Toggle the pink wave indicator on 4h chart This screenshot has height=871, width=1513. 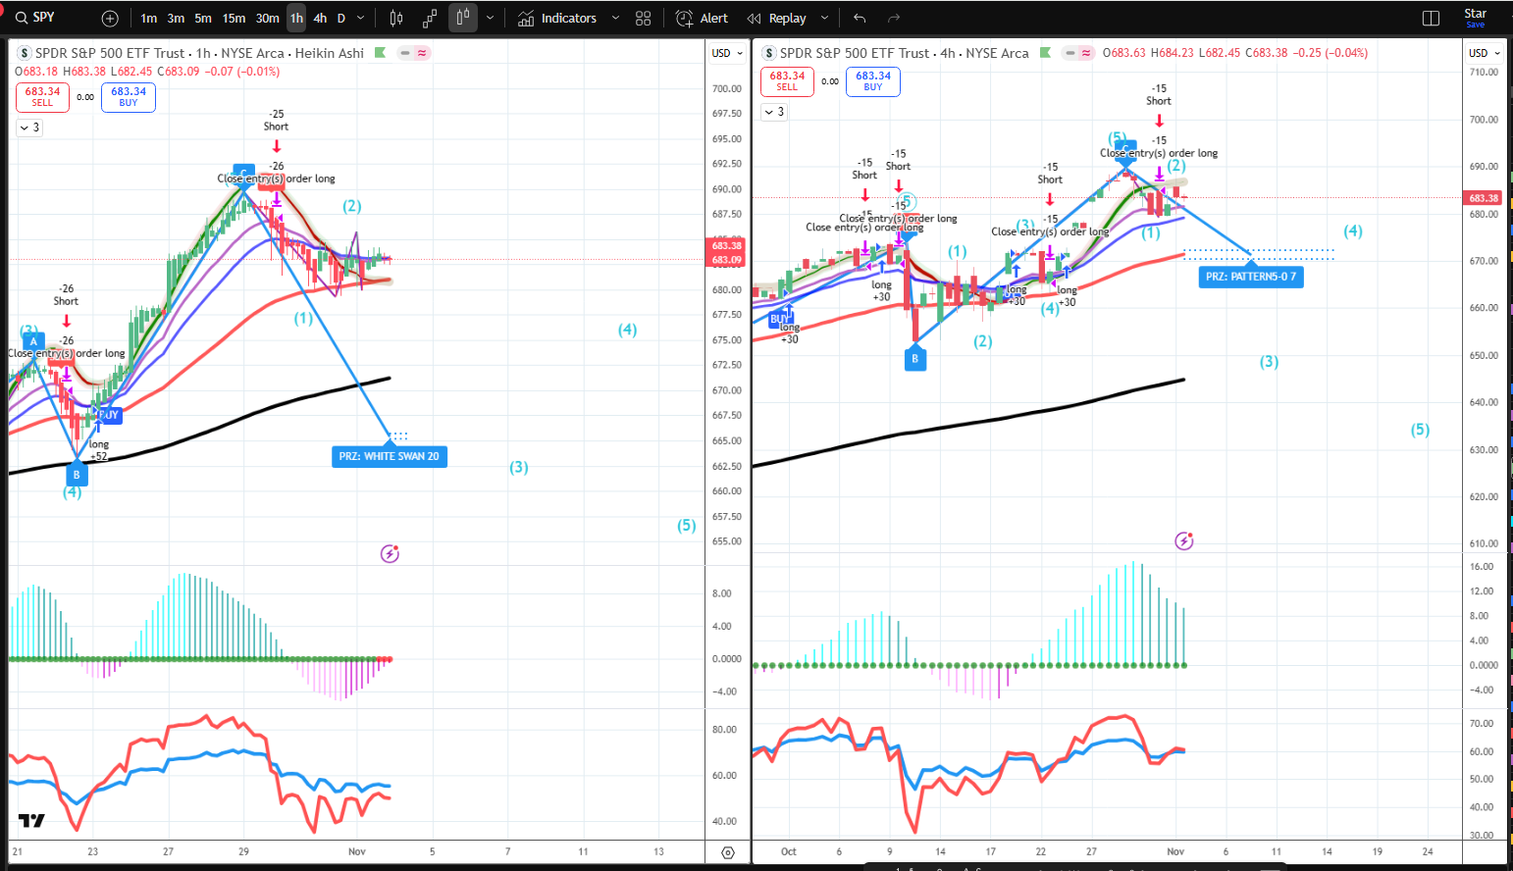pyautogui.click(x=1087, y=53)
